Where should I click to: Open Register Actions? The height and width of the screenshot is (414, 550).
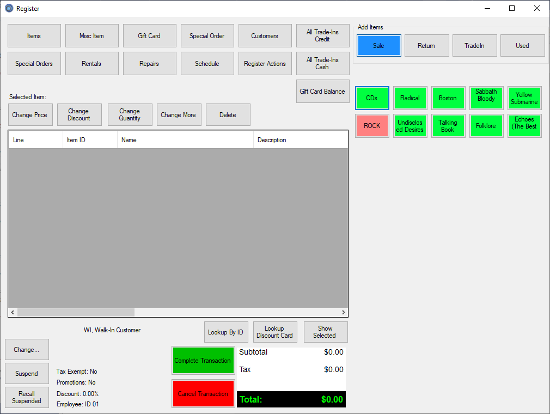[265, 64]
